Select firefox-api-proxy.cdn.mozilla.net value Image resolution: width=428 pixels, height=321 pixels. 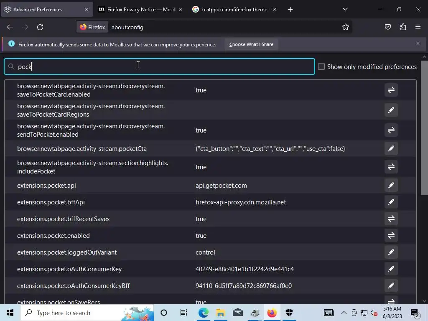(x=241, y=202)
